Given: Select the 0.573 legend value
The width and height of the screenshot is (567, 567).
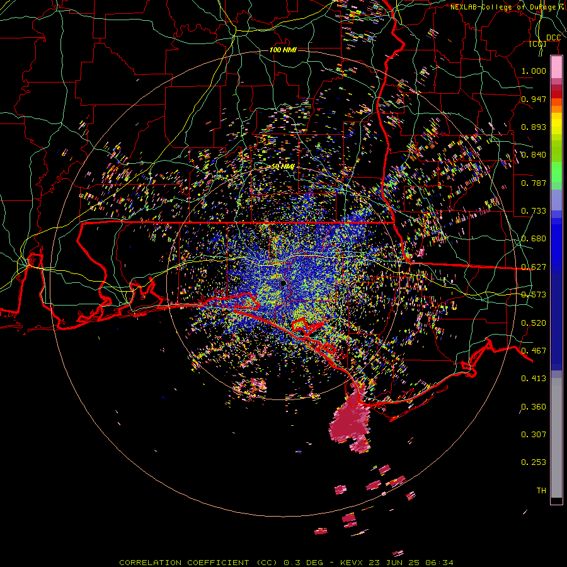Looking at the screenshot, I should click(x=534, y=295).
